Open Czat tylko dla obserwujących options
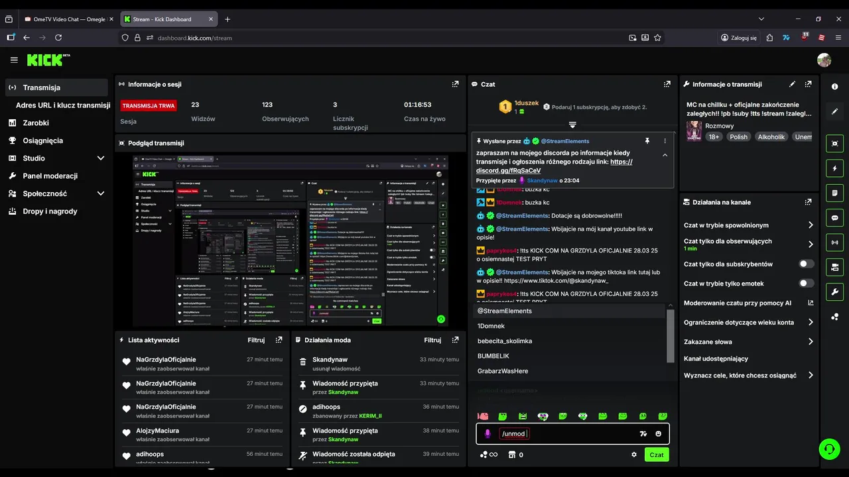 (748, 244)
